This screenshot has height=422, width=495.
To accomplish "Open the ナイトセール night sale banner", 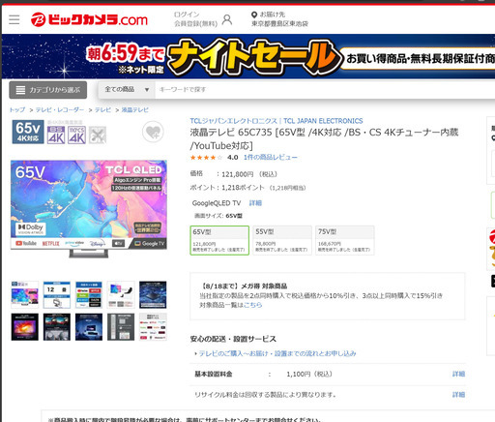I will point(248,56).
